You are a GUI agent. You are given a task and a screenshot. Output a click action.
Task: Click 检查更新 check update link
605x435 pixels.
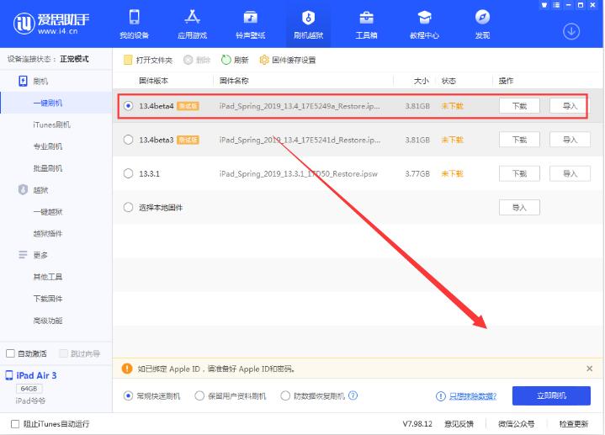[574, 424]
